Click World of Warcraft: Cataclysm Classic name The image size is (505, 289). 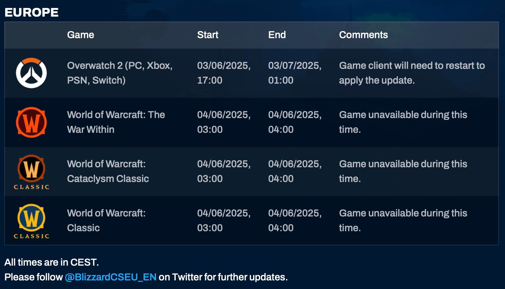(x=108, y=171)
